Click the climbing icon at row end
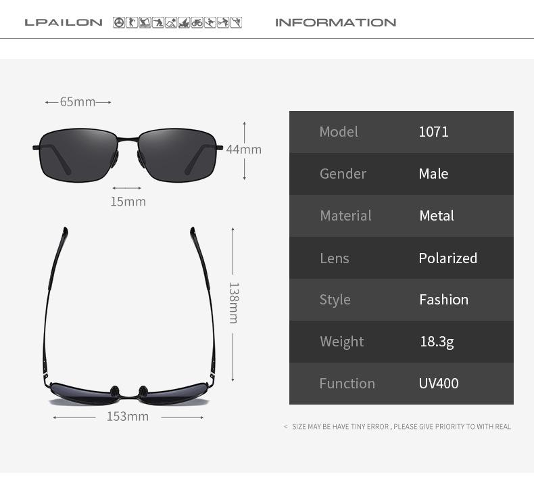This screenshot has width=534, height=479. (236, 22)
